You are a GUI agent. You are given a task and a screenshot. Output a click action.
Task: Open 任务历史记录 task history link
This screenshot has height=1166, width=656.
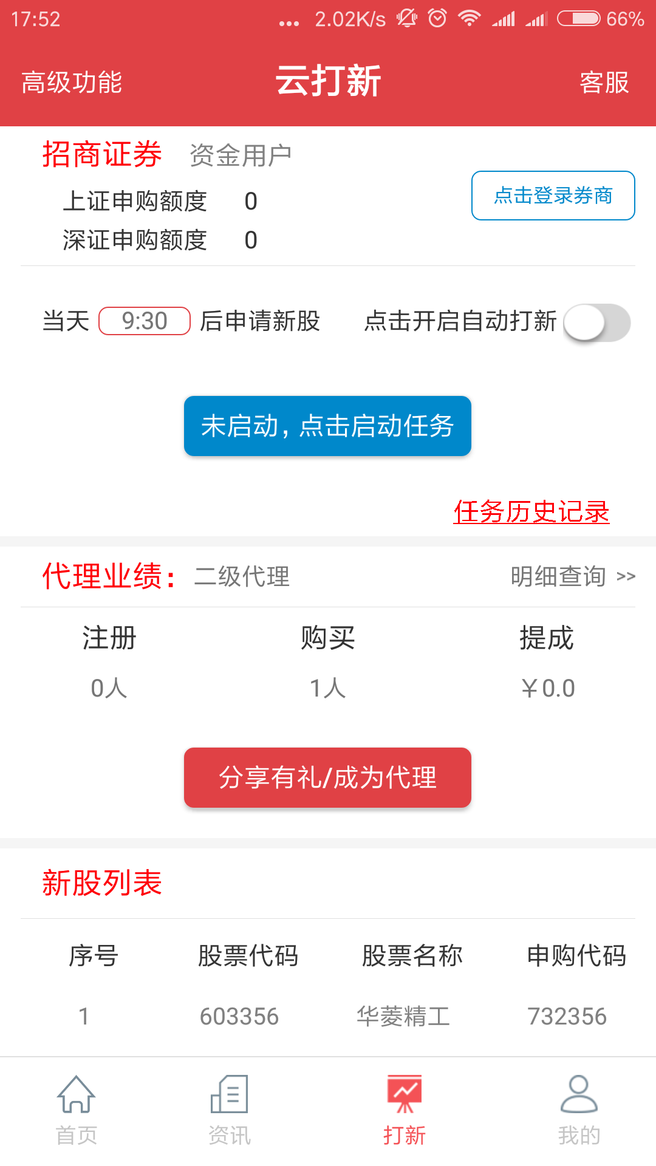531,511
